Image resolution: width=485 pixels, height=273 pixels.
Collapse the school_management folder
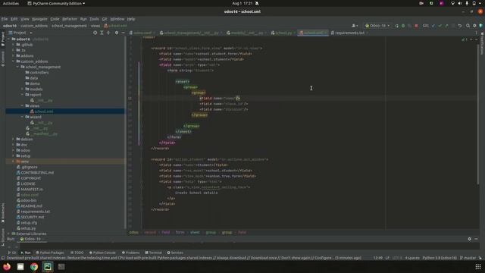coord(17,67)
